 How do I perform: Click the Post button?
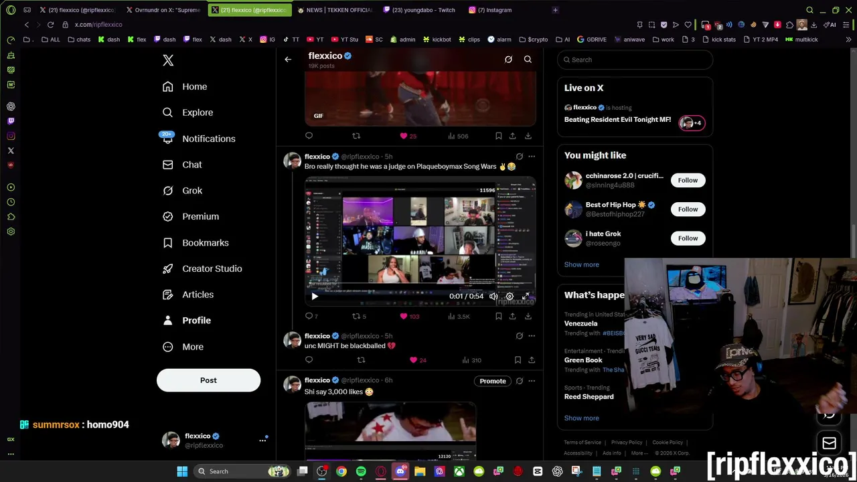coord(208,380)
